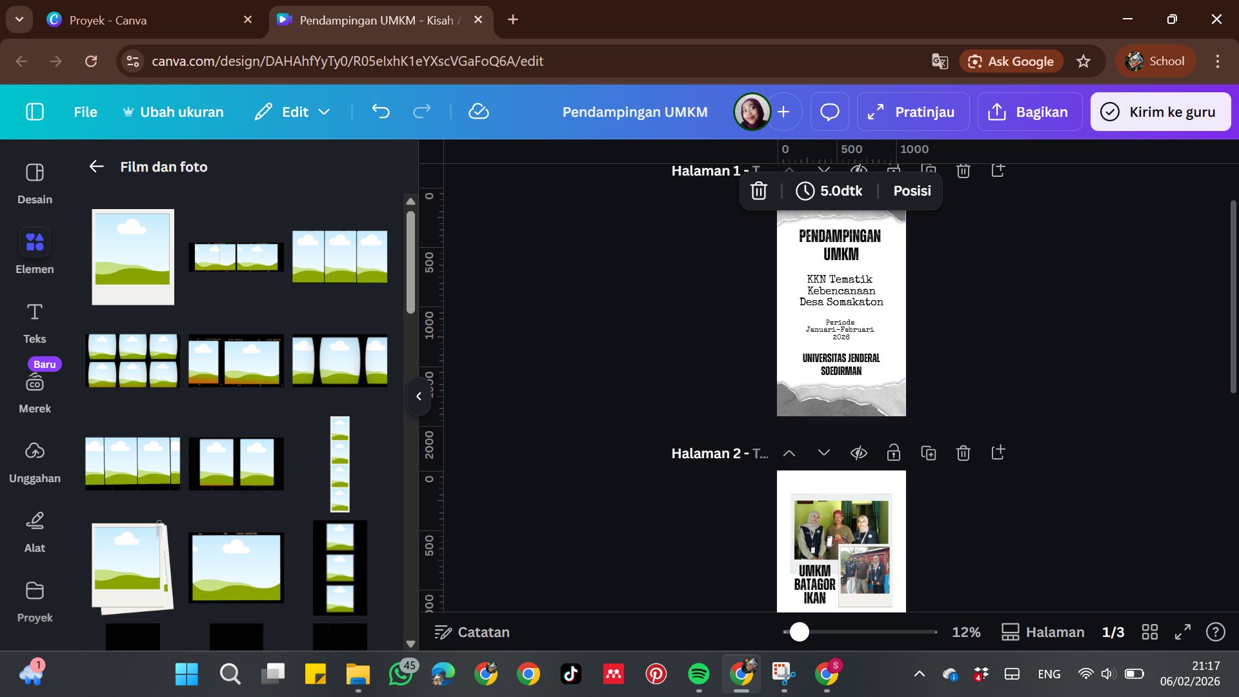Open the grid view of all pages
The image size is (1239, 697).
pyautogui.click(x=1150, y=632)
